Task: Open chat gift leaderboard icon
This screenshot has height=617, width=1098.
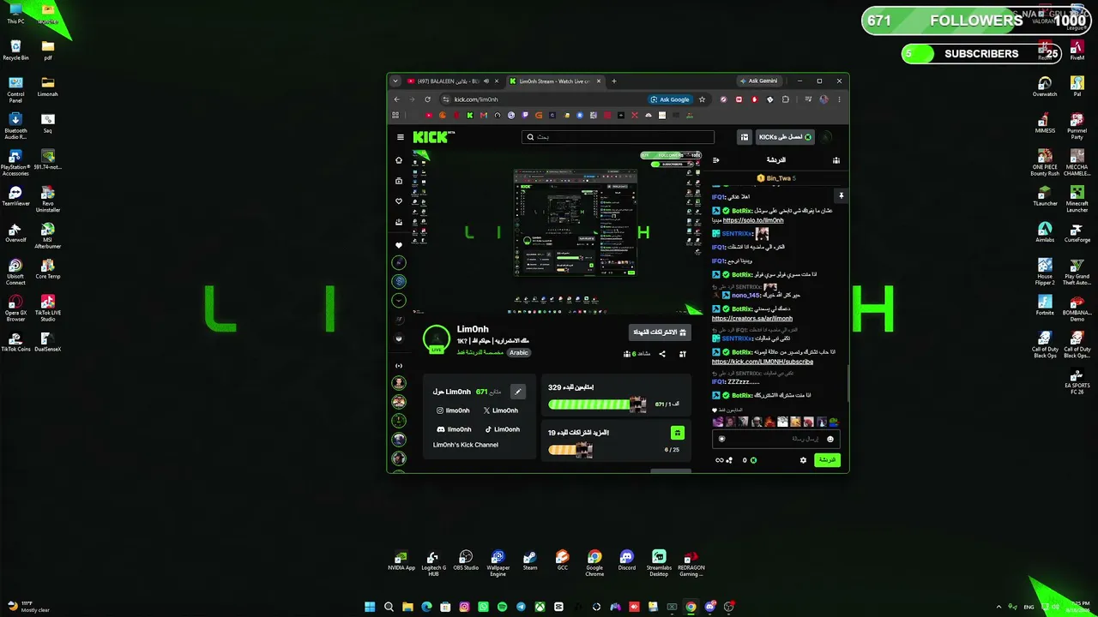Action: pyautogui.click(x=836, y=160)
